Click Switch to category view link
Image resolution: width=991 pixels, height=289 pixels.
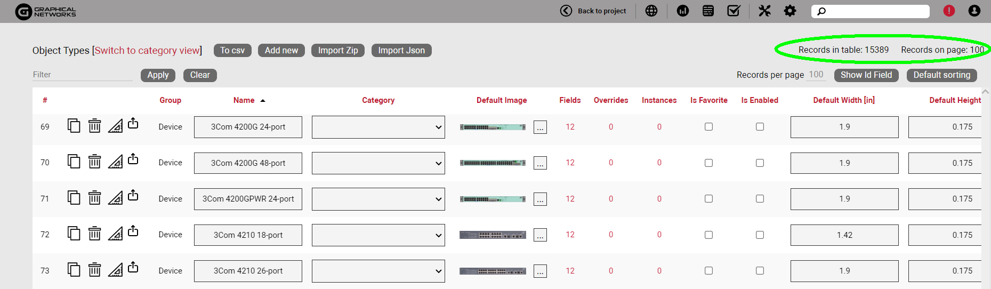coord(147,51)
